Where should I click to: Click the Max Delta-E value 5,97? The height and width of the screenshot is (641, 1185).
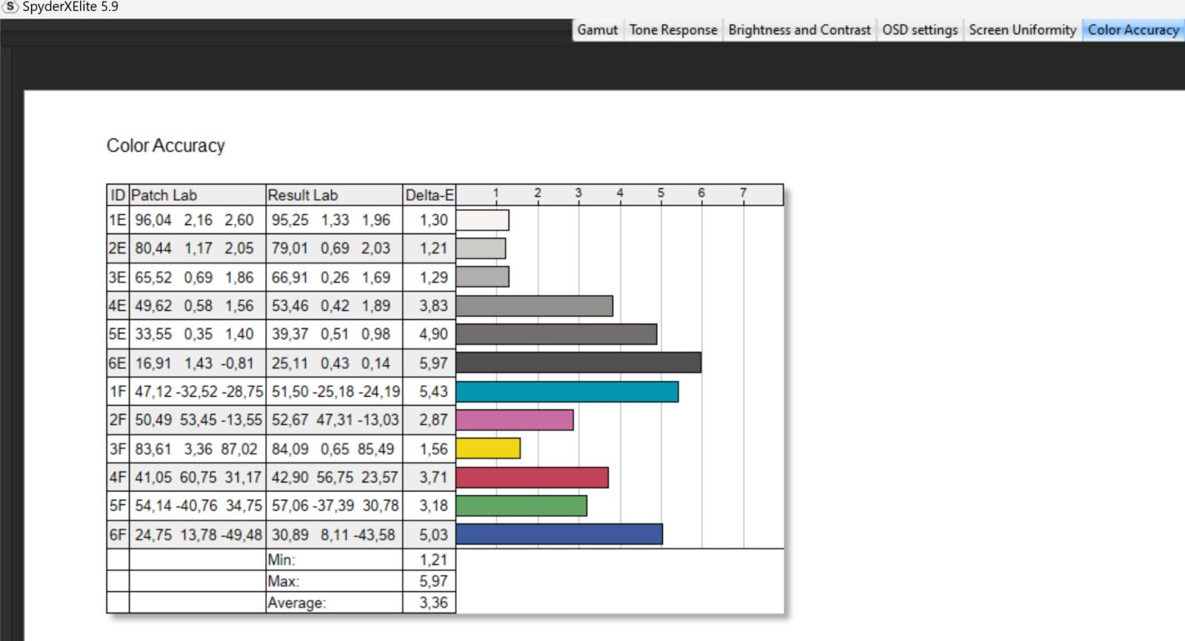coord(433,581)
